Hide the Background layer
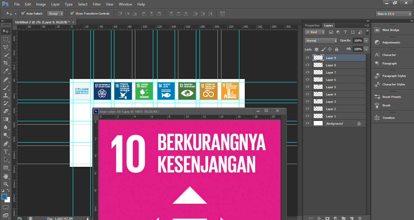The width and height of the screenshot is (414, 220). coord(308,123)
